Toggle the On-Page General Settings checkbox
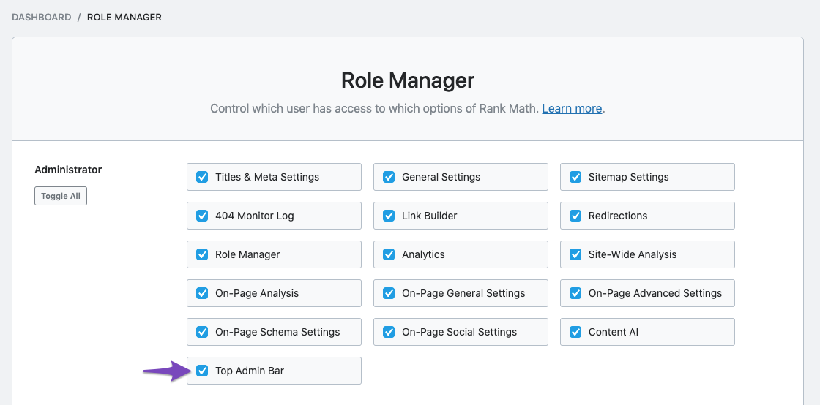This screenshot has height=405, width=820. click(x=389, y=293)
